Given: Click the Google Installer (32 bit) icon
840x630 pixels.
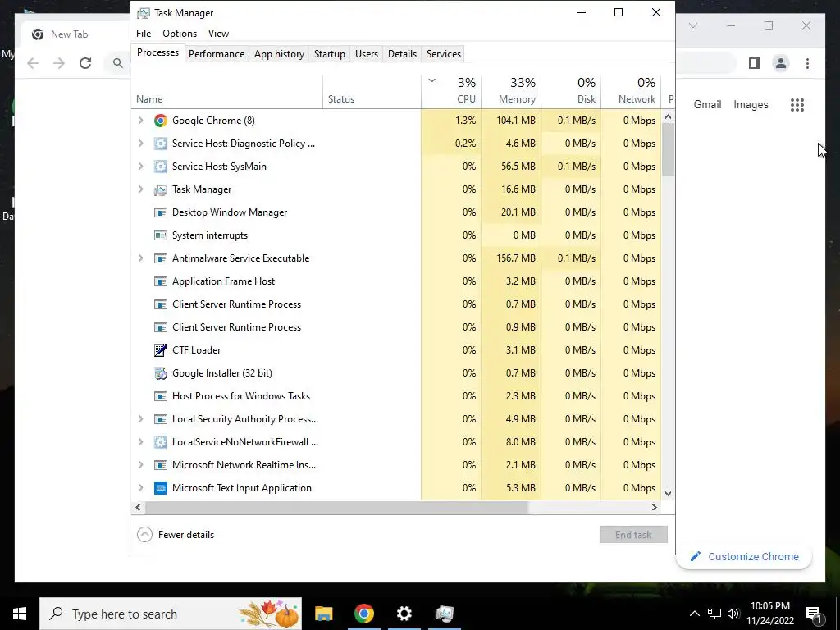Looking at the screenshot, I should coord(160,373).
